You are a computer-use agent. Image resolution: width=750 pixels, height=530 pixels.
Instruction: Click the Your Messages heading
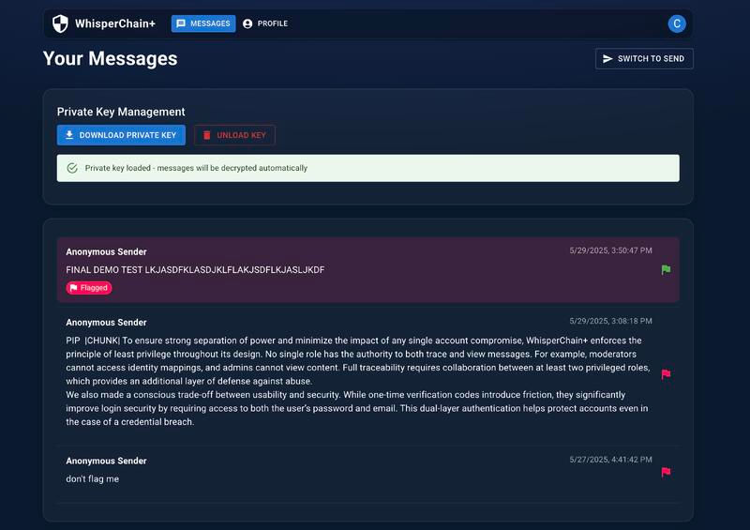point(110,58)
